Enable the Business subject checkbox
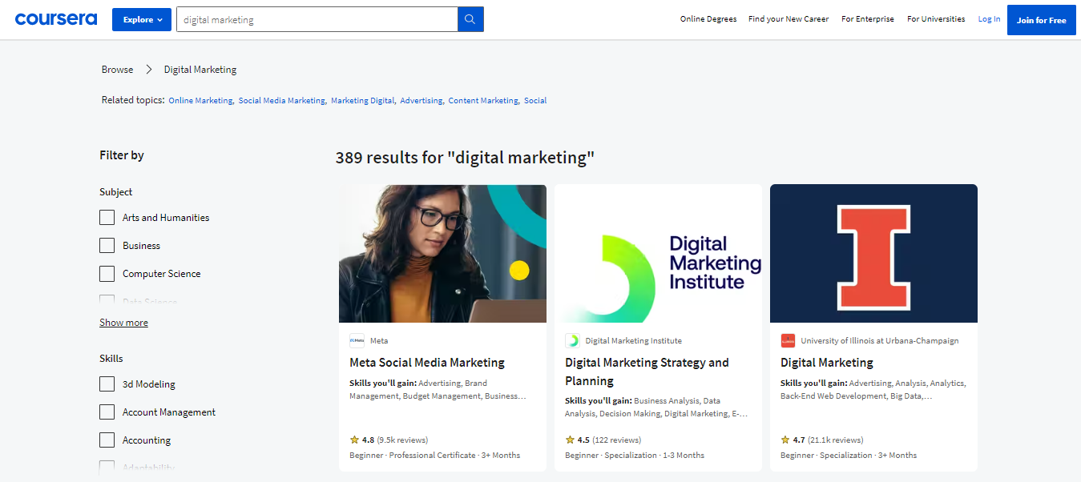Image resolution: width=1081 pixels, height=482 pixels. [x=107, y=246]
